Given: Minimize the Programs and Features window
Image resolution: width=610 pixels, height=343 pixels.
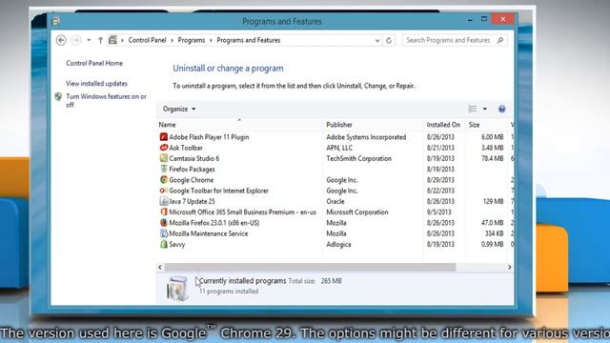Looking at the screenshot, I should point(470,19).
